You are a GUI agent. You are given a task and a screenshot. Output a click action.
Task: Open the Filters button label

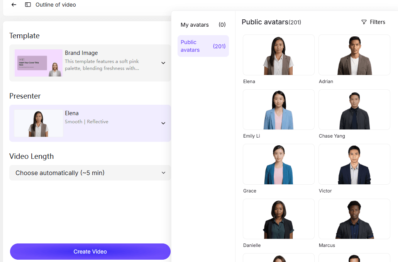pos(377,22)
